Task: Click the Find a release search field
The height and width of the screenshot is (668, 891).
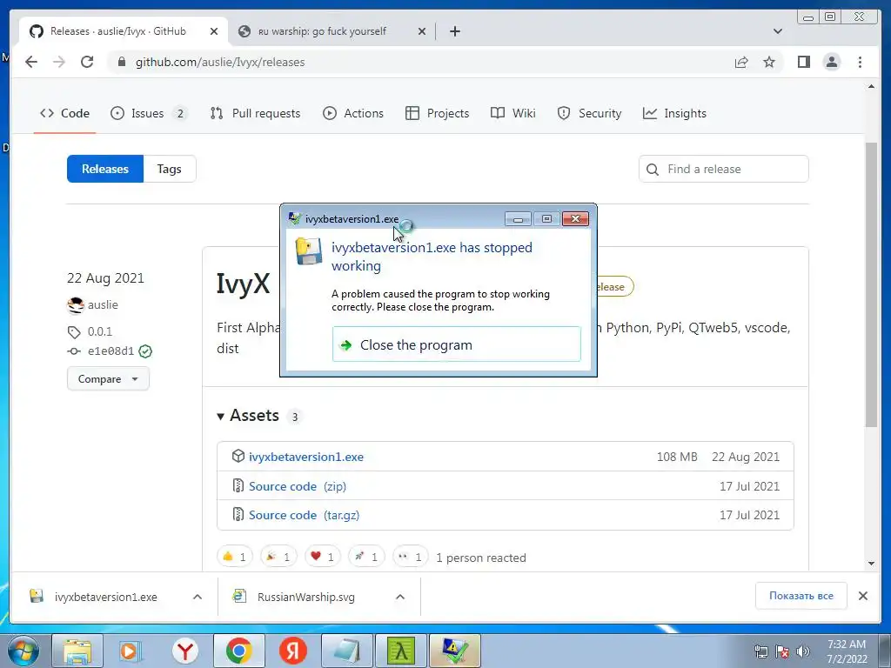Action: click(x=723, y=169)
